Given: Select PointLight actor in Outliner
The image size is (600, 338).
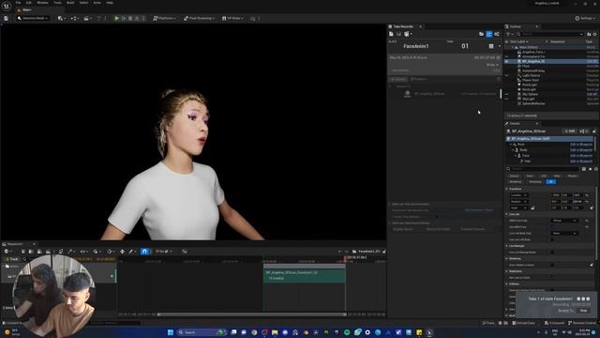Looking at the screenshot, I should pos(529,84).
